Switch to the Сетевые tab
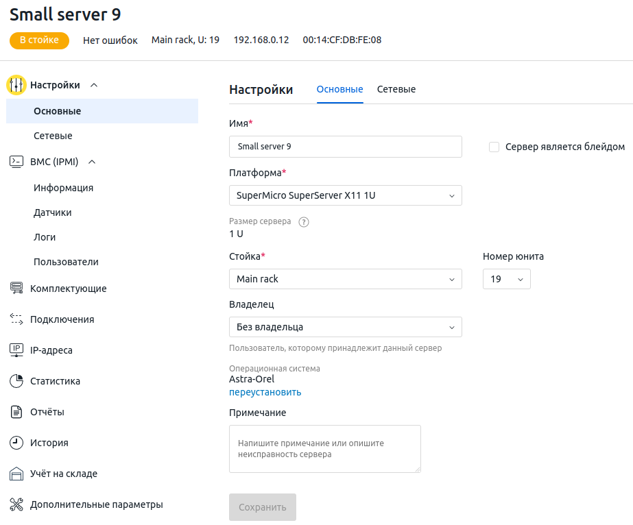 coord(396,90)
